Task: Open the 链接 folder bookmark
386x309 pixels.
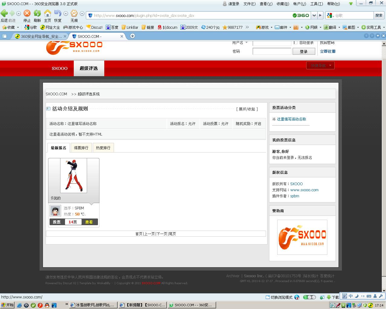Action: [148, 27]
